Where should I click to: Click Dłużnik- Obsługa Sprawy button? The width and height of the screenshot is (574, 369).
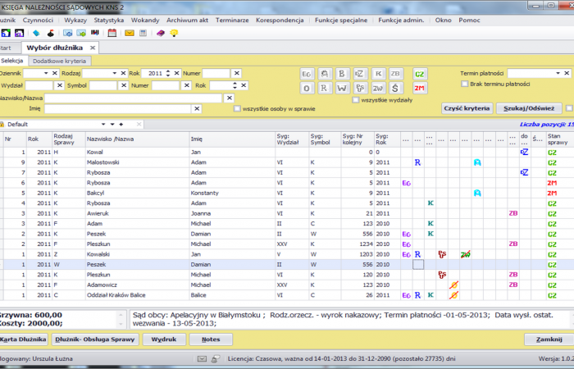95,339
